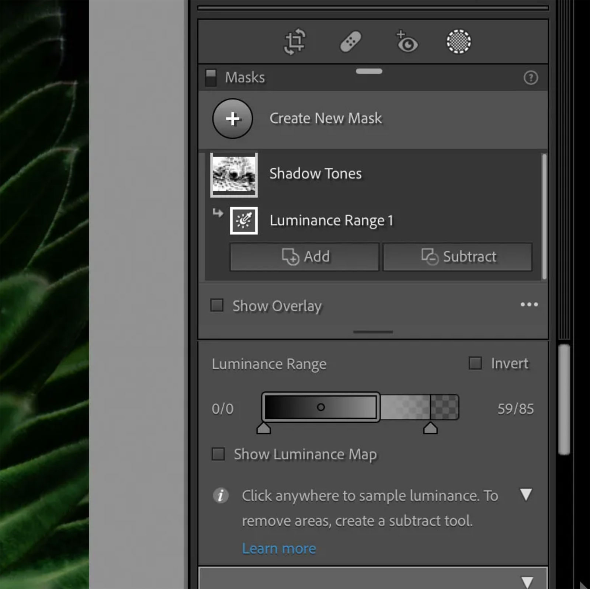Toggle the Masks panel on/off switch
Screen dimensions: 590x589
(211, 78)
